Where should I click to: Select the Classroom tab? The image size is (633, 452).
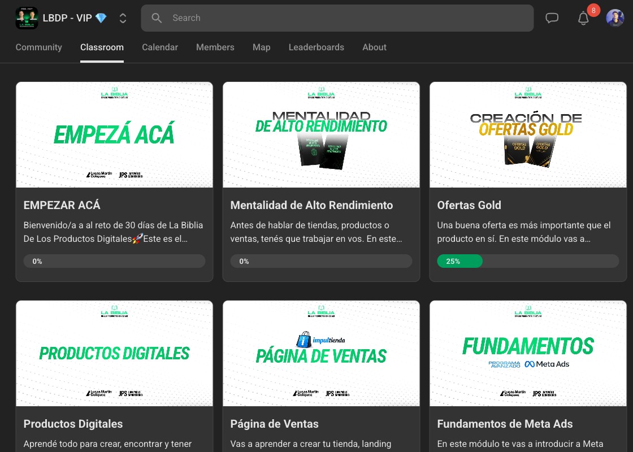102,47
